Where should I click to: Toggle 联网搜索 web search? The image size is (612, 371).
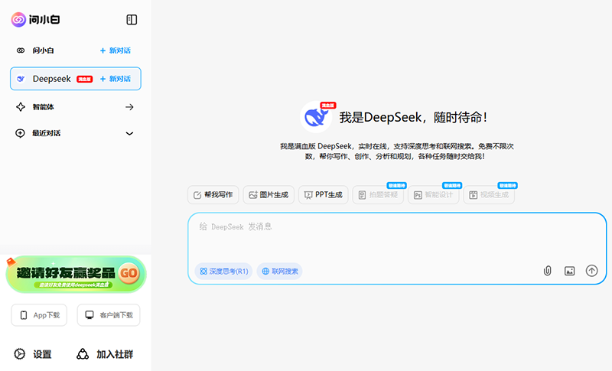(279, 271)
